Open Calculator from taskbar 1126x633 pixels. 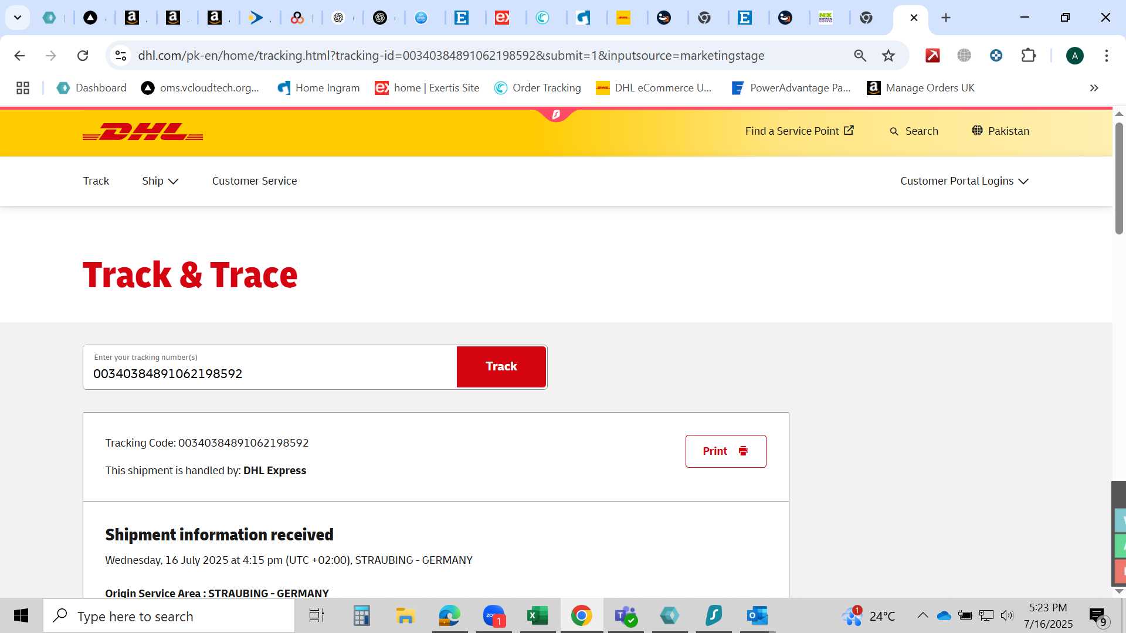(361, 616)
